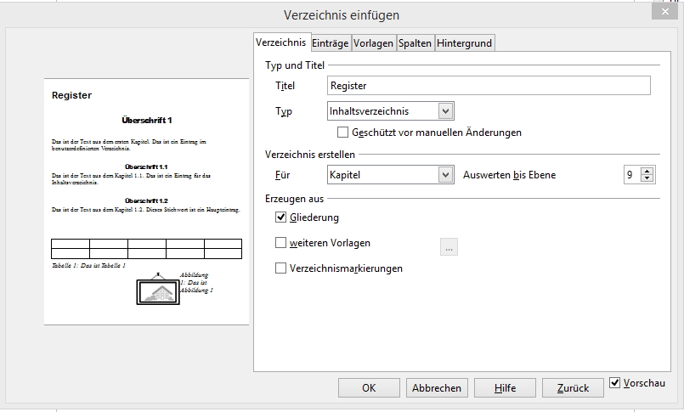Increase the Auswerten bis Ebene value

click(647, 171)
